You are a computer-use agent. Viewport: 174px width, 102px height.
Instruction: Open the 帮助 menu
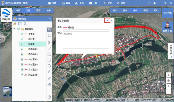121,3
